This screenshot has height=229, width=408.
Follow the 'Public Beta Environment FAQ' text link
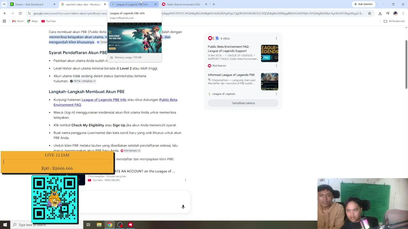coord(115,102)
